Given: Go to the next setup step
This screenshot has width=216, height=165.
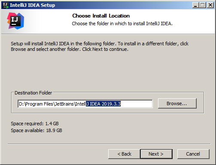Looking at the screenshot, I should [x=156, y=154].
